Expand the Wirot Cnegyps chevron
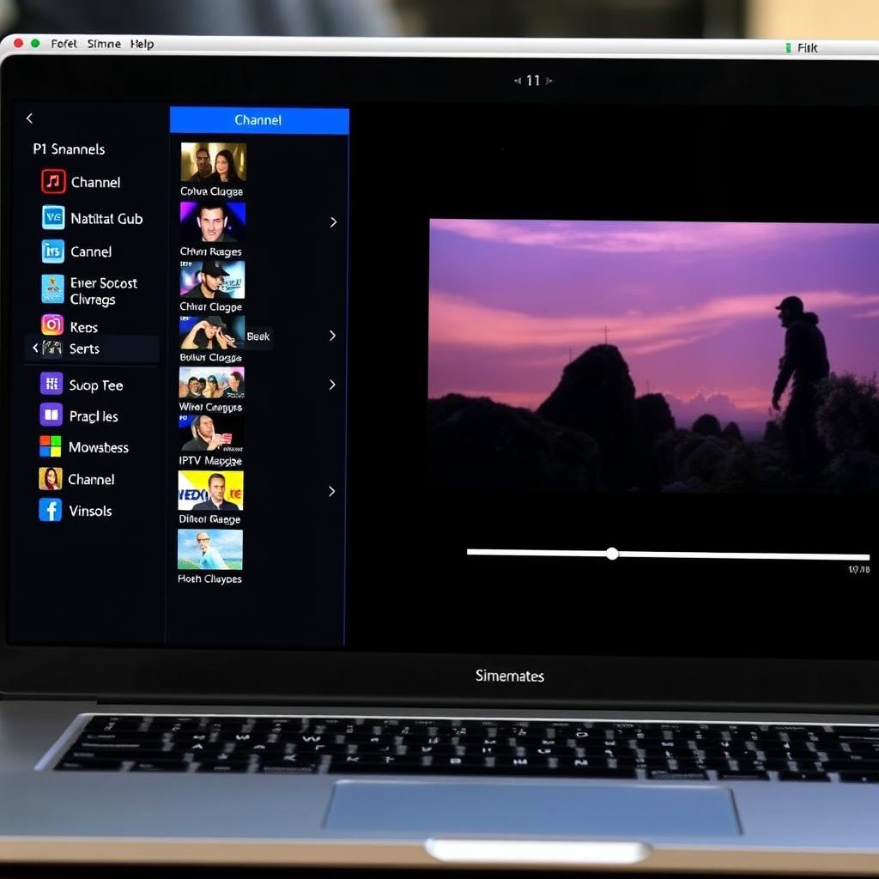The width and height of the screenshot is (879, 879). (333, 385)
